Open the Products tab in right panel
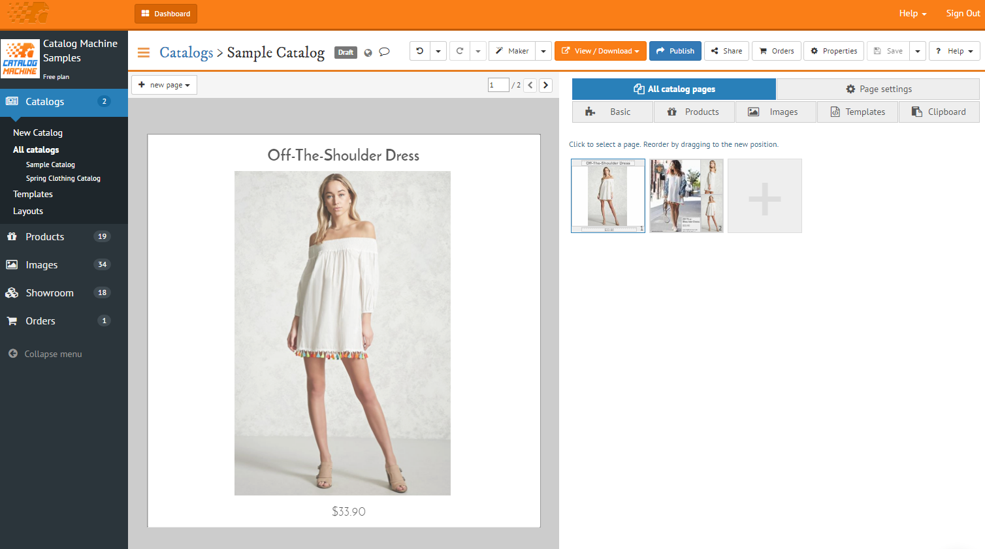Screen dimensions: 985x549 pos(694,112)
